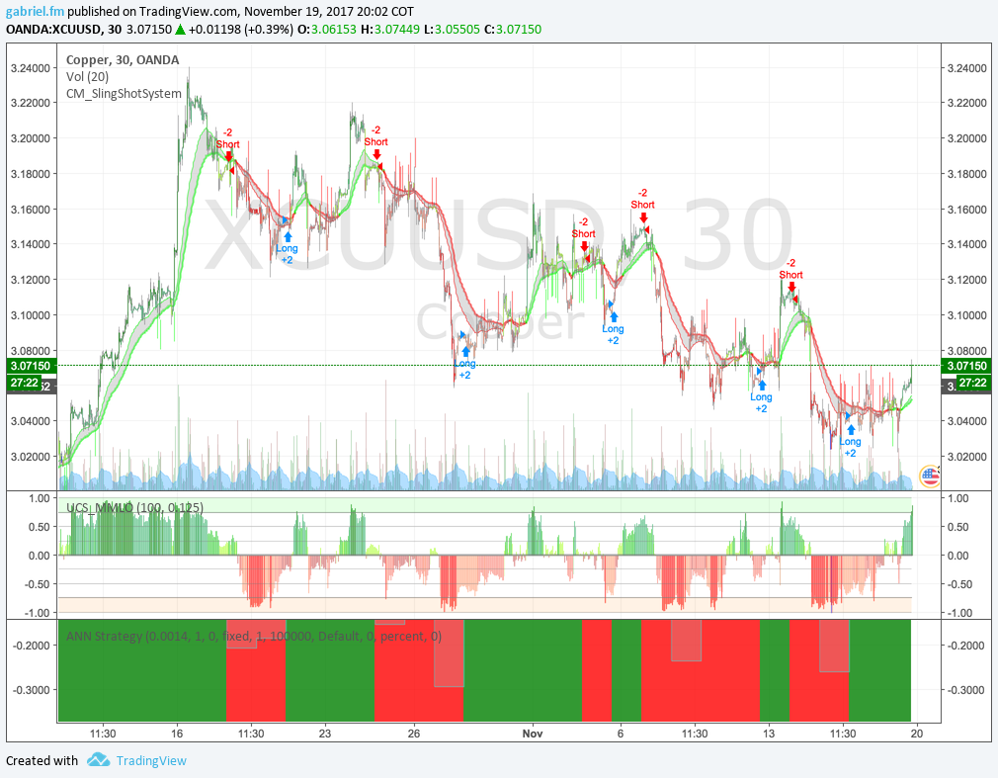Viewport: 998px width, 778px height.
Task: Click the 26 date label on the time axis
Action: click(x=414, y=734)
